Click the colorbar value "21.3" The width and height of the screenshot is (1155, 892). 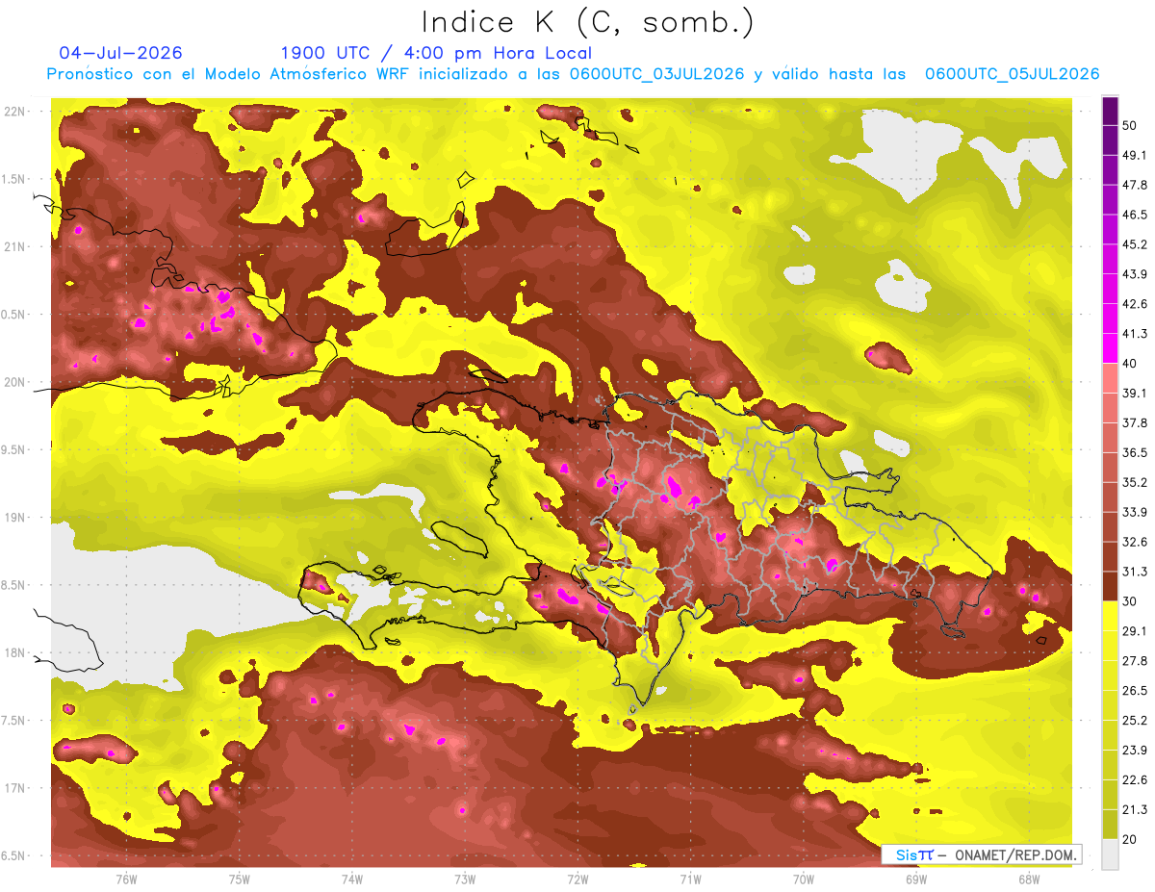(x=1136, y=809)
